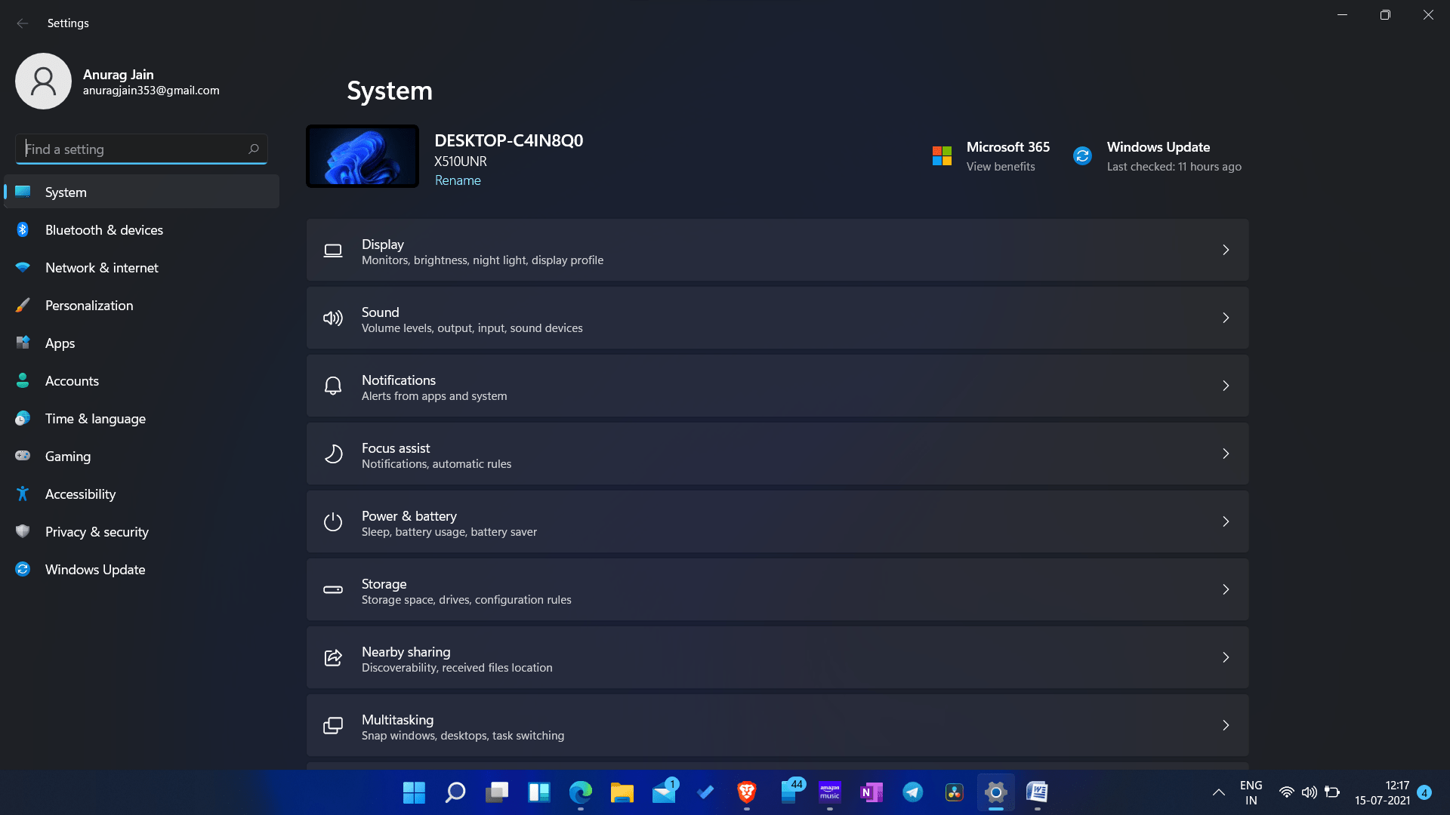
Task: Expand the Sound settings row arrow
Action: pos(1226,318)
